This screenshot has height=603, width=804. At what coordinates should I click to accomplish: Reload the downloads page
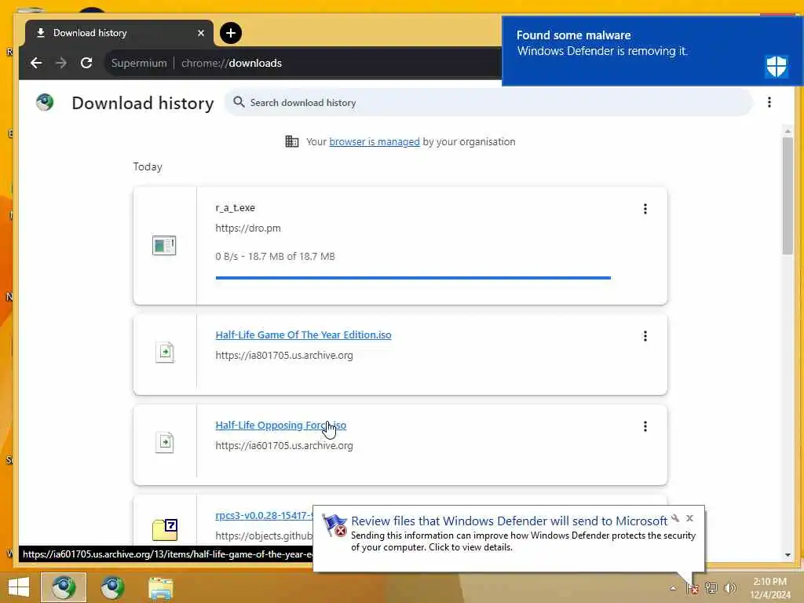86,63
